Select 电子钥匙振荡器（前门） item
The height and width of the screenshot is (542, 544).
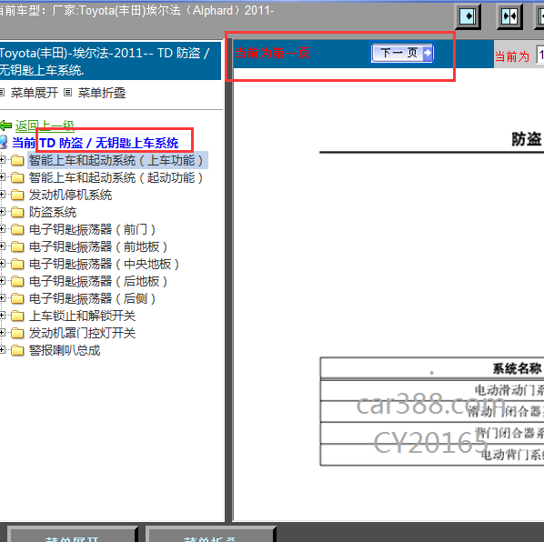[x=92, y=229]
